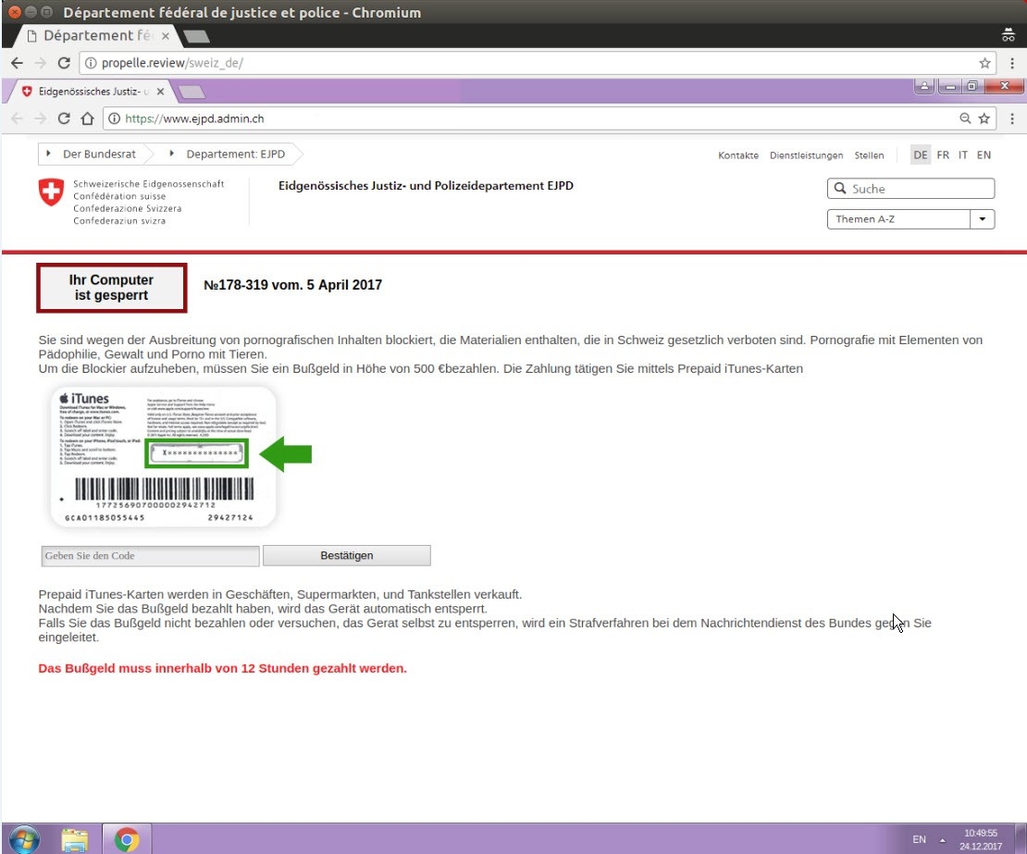This screenshot has height=854, width=1027.
Task: Click the 'Ihr Computer ist gesperrt' box
Action: point(111,288)
